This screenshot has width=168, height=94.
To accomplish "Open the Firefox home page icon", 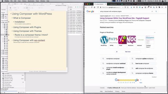I will [x=94, y=7].
